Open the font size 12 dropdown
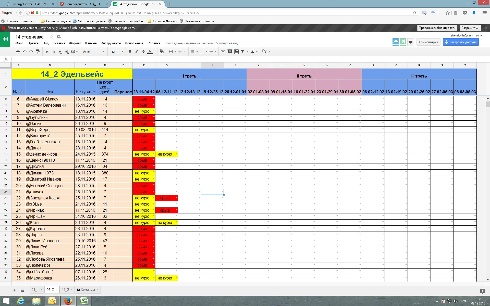490x306 pixels. tap(117, 52)
